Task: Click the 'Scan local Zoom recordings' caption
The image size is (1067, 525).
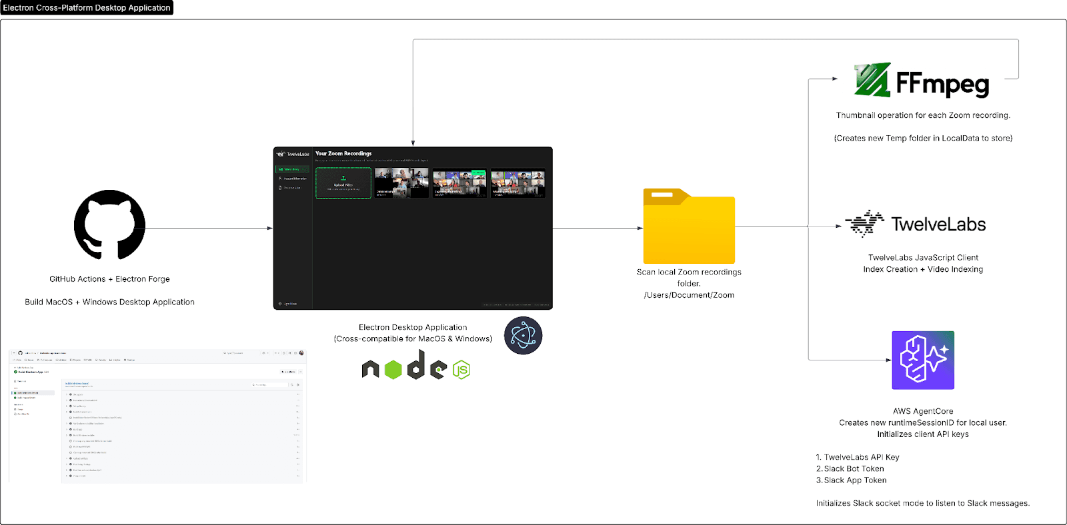Action: pos(689,272)
